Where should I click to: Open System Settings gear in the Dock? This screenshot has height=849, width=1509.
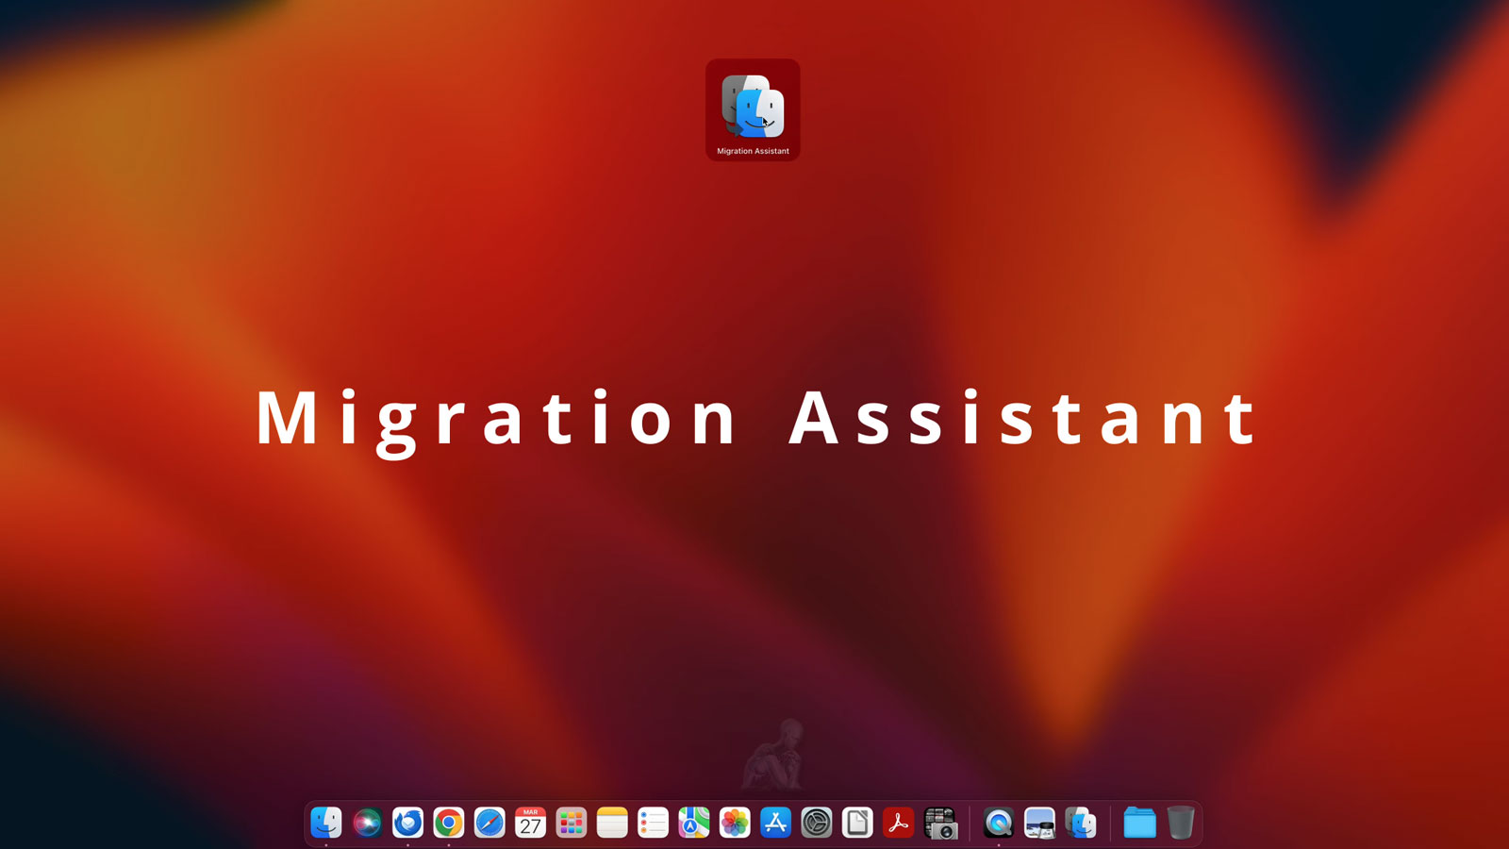[x=817, y=823]
